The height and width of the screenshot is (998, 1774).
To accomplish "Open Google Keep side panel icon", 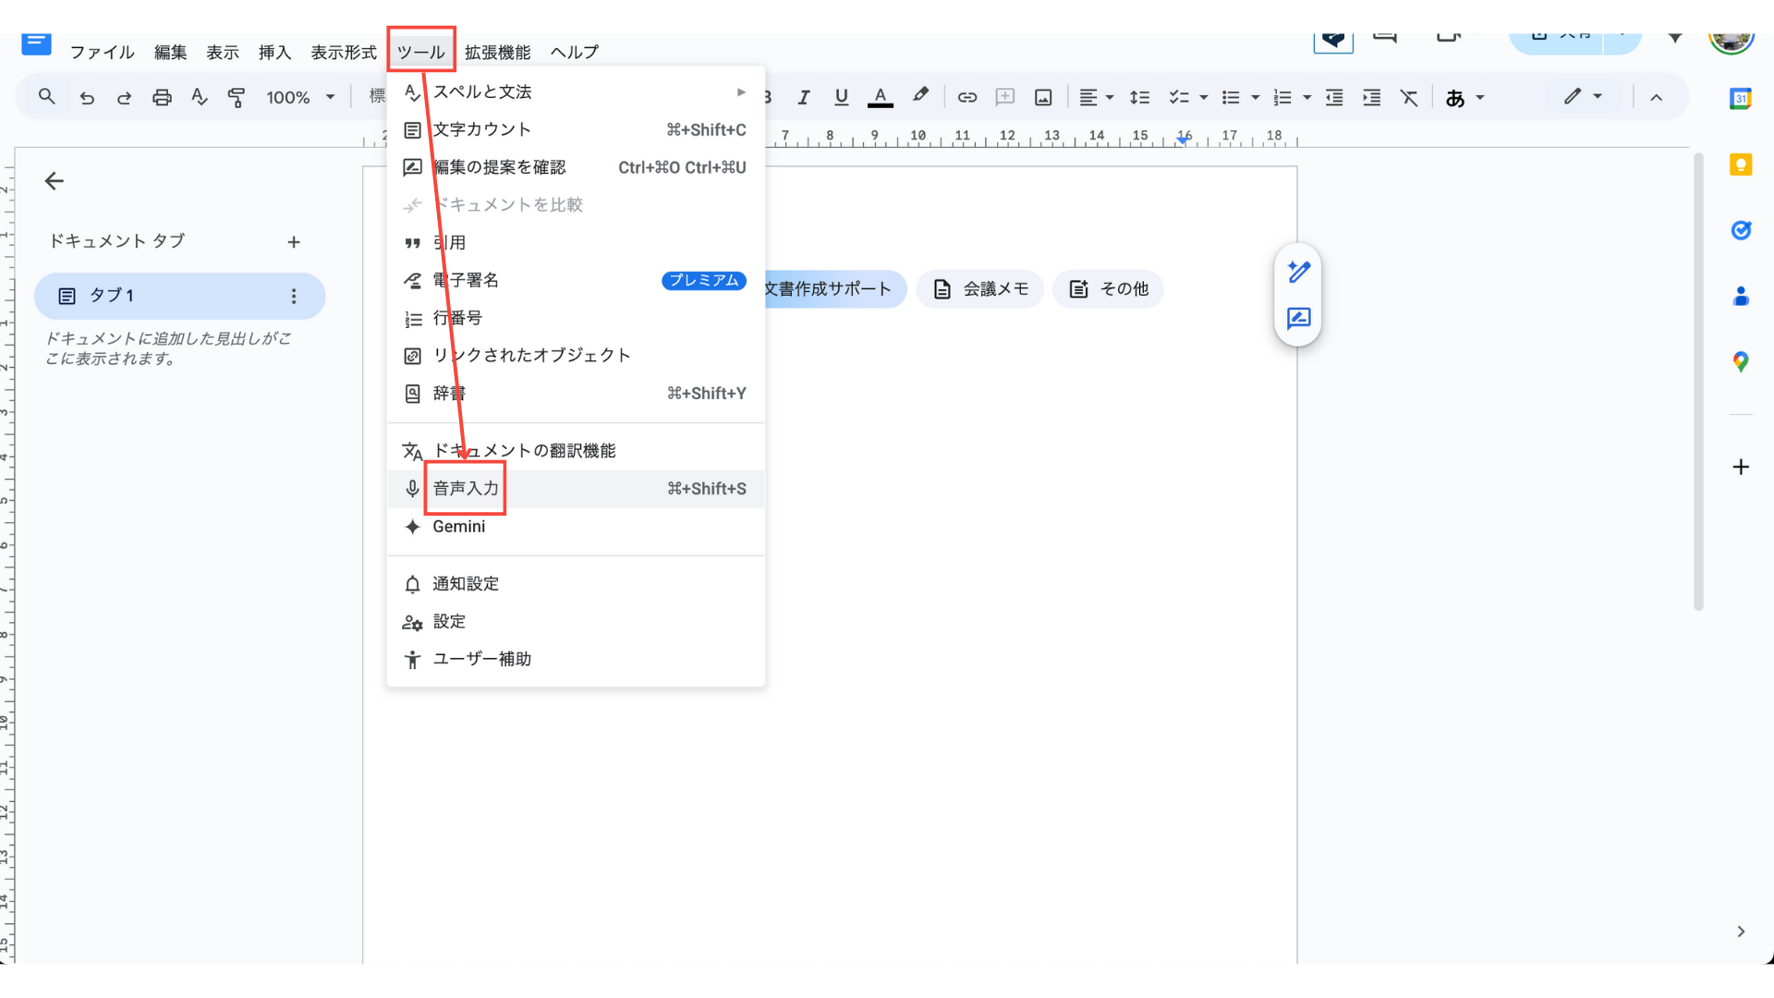I will (1741, 164).
